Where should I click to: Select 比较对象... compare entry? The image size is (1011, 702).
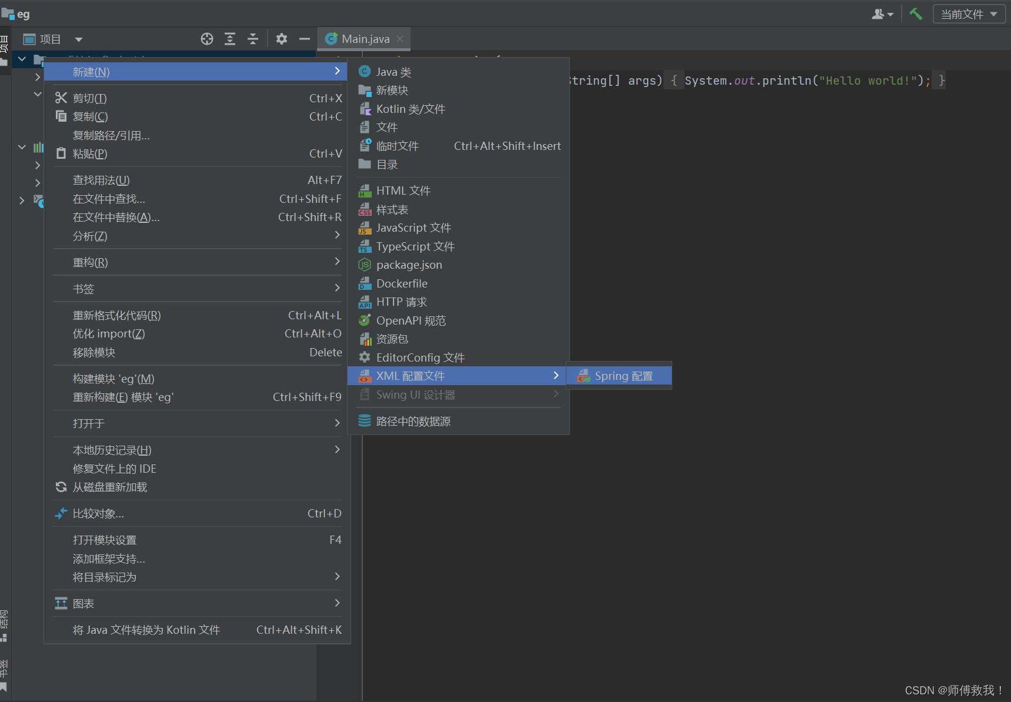click(x=197, y=513)
